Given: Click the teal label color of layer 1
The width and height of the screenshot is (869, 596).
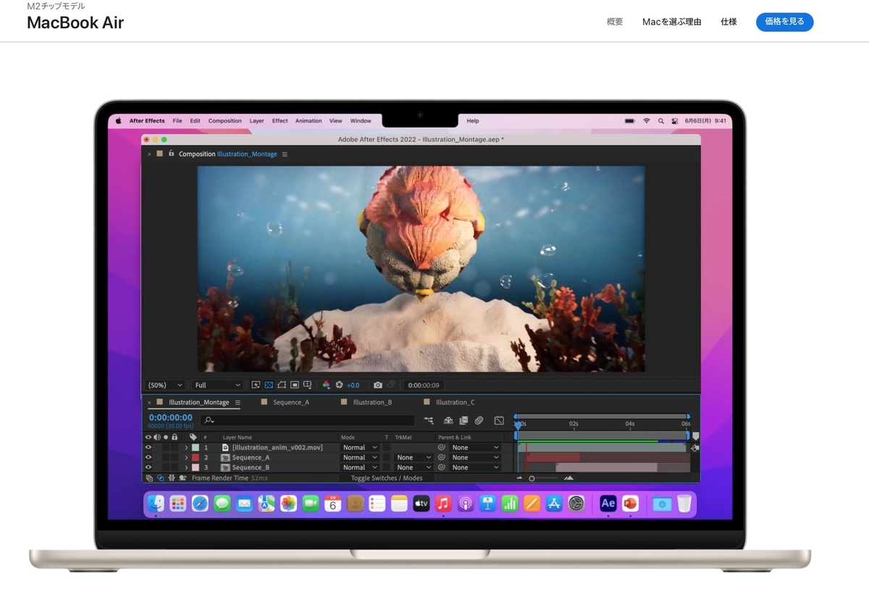Looking at the screenshot, I should tap(196, 448).
